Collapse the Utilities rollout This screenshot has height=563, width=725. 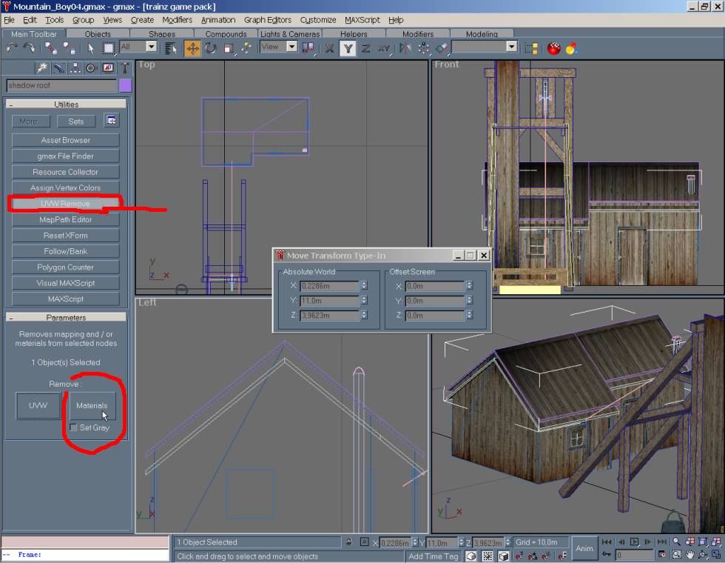66,104
